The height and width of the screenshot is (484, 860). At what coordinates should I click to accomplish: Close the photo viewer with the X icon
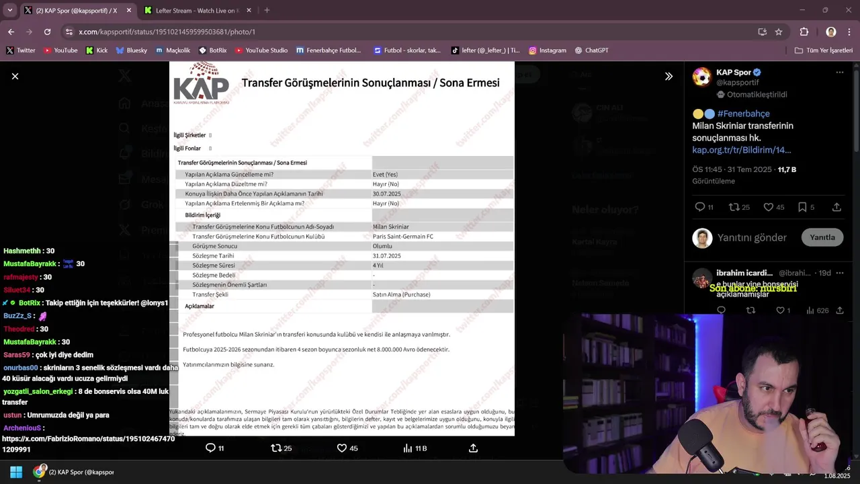point(15,76)
